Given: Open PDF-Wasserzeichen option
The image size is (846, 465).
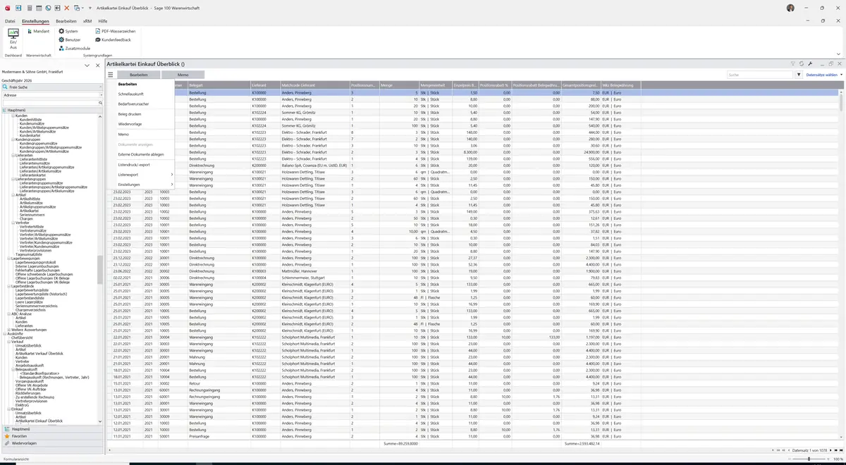Looking at the screenshot, I should (115, 31).
